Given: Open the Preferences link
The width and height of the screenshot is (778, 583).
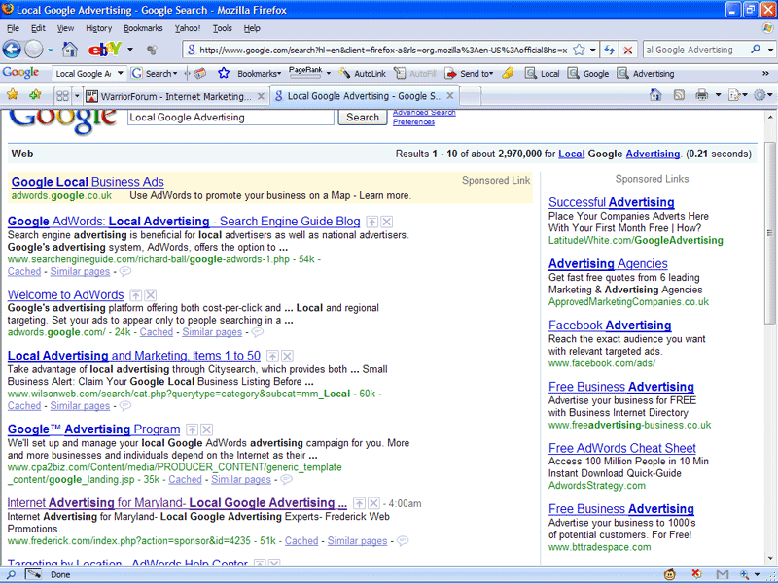Looking at the screenshot, I should tap(414, 122).
